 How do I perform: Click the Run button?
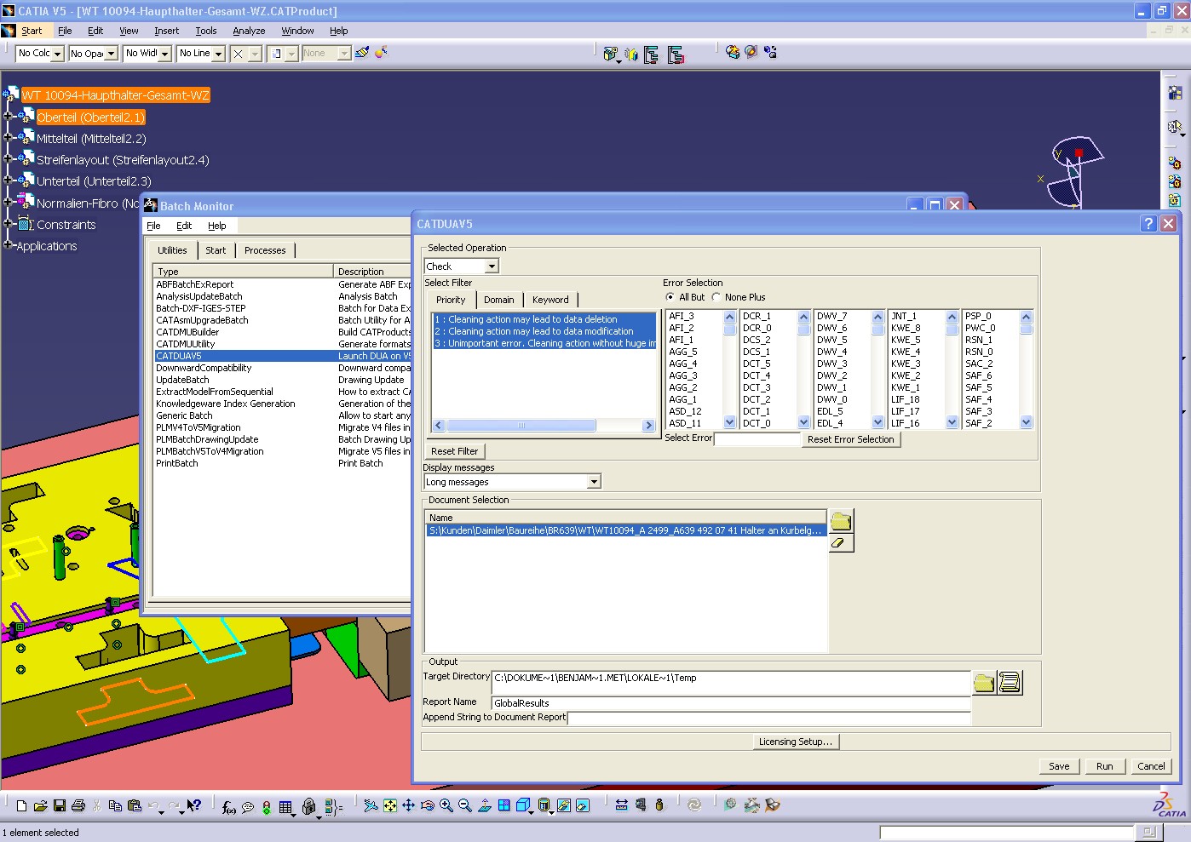pyautogui.click(x=1105, y=766)
